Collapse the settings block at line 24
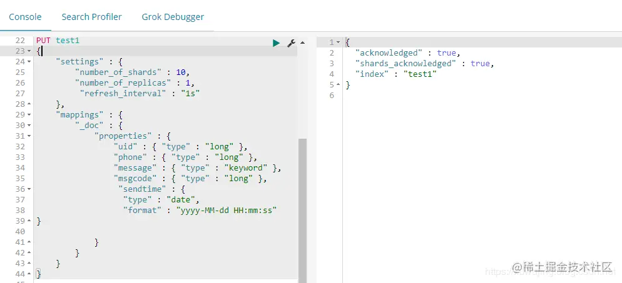Image resolution: width=622 pixels, height=283 pixels. click(x=29, y=62)
